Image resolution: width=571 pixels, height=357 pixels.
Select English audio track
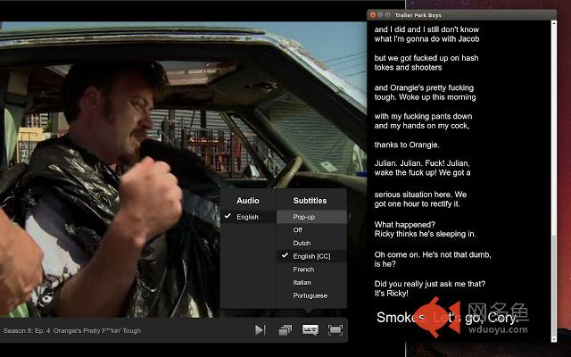point(248,217)
